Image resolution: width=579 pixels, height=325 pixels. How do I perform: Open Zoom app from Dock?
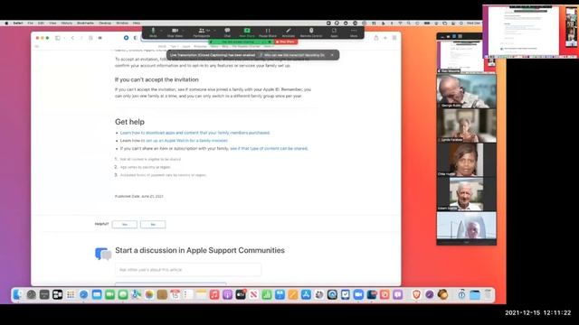(x=358, y=294)
